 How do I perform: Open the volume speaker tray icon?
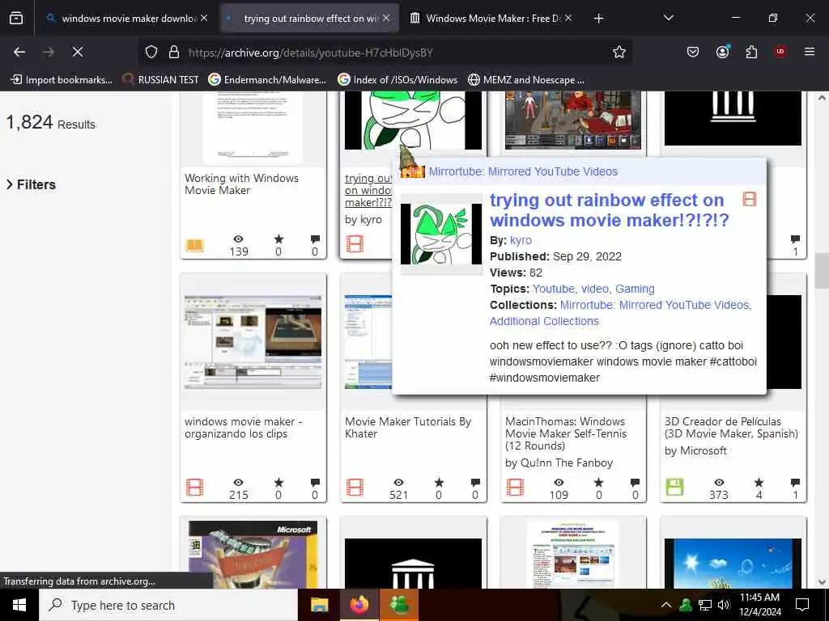pyautogui.click(x=724, y=605)
